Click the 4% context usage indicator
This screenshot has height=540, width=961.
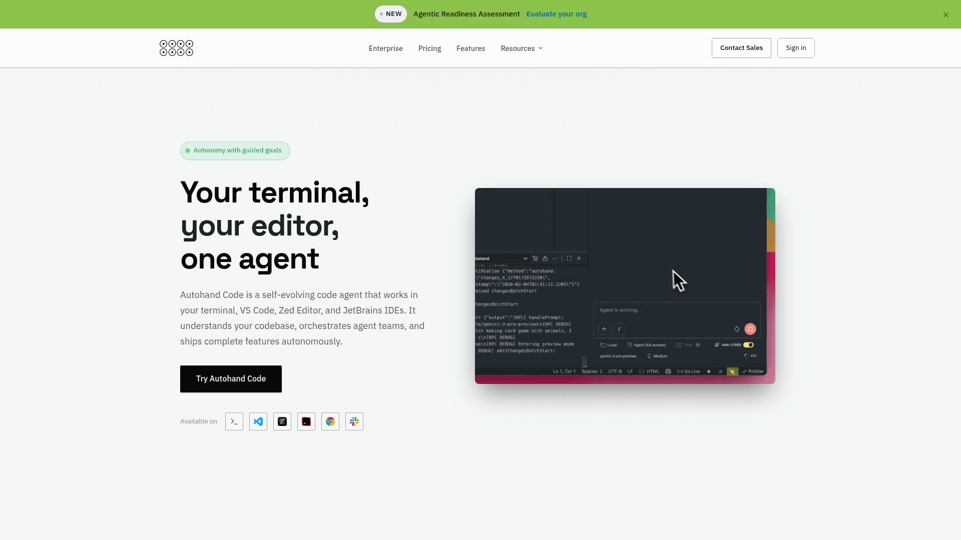click(750, 356)
